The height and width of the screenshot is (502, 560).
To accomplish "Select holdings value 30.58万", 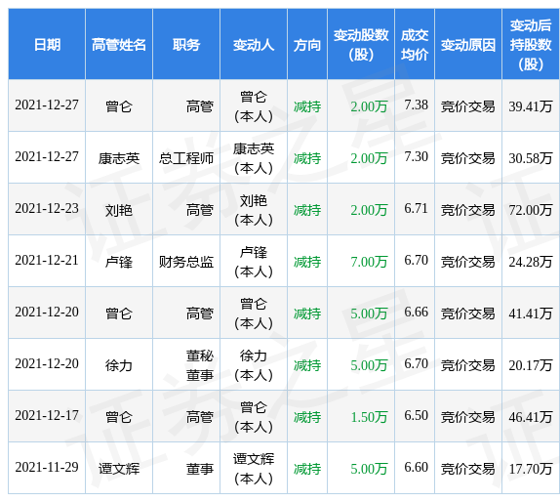I will (531, 158).
